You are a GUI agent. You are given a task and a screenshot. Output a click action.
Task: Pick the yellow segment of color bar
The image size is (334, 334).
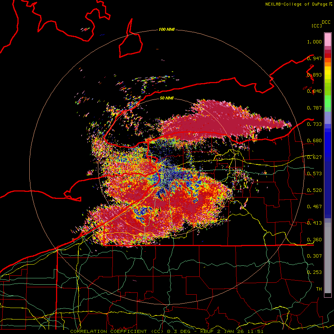click(x=328, y=73)
